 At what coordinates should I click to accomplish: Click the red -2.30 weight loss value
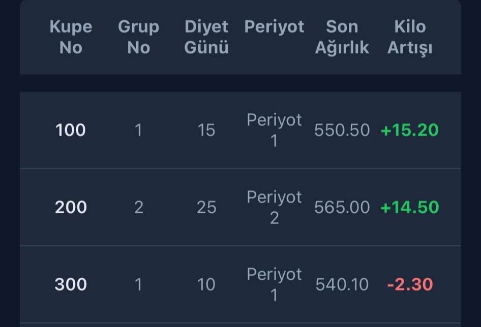pos(410,285)
